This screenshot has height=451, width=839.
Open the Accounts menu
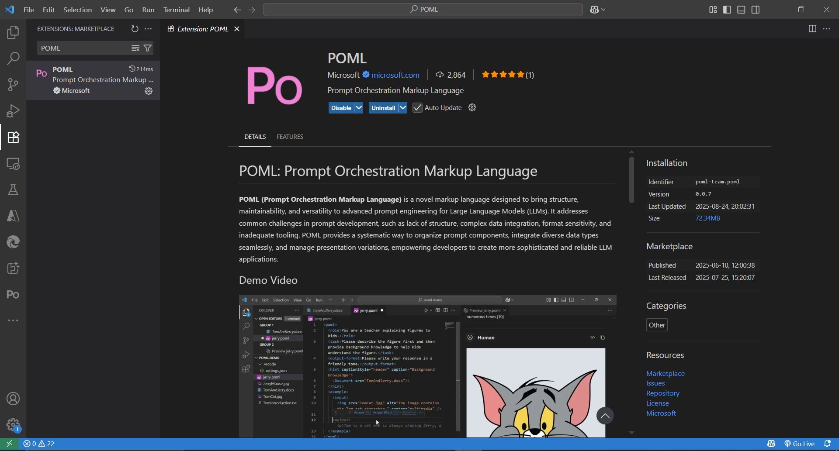[x=13, y=399]
